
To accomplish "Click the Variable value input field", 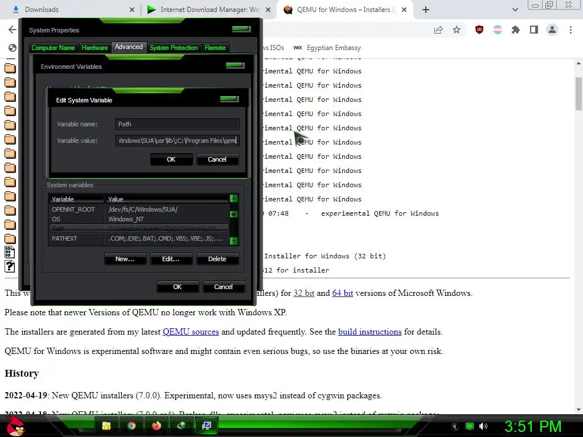I will click(178, 141).
